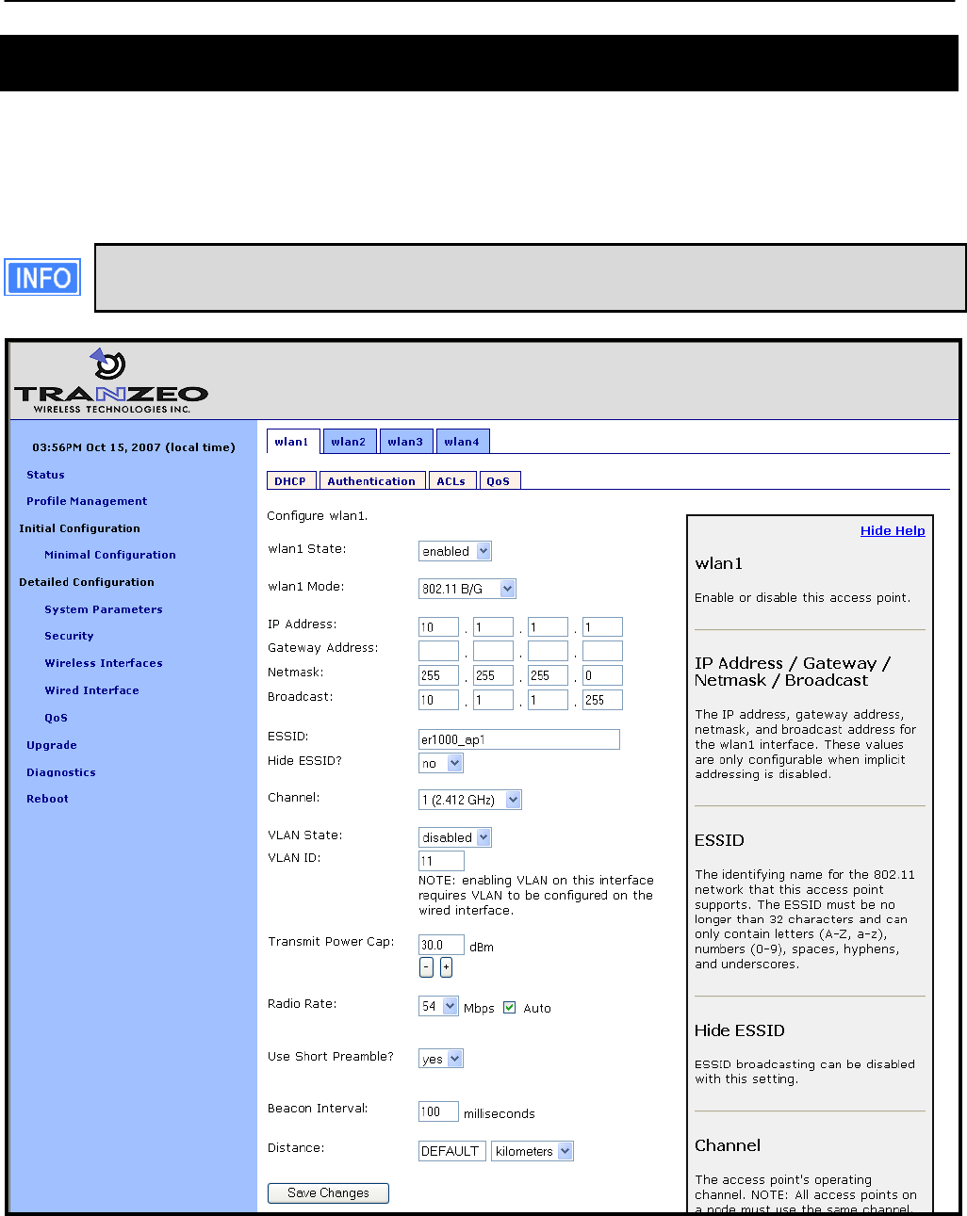
Task: Expand the Radio Rate Mbps dropdown
Action: pyautogui.click(x=438, y=1006)
